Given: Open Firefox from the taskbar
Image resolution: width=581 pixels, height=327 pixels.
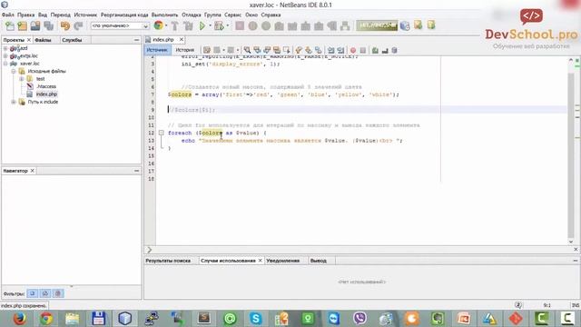Looking at the screenshot, I should tap(19, 319).
